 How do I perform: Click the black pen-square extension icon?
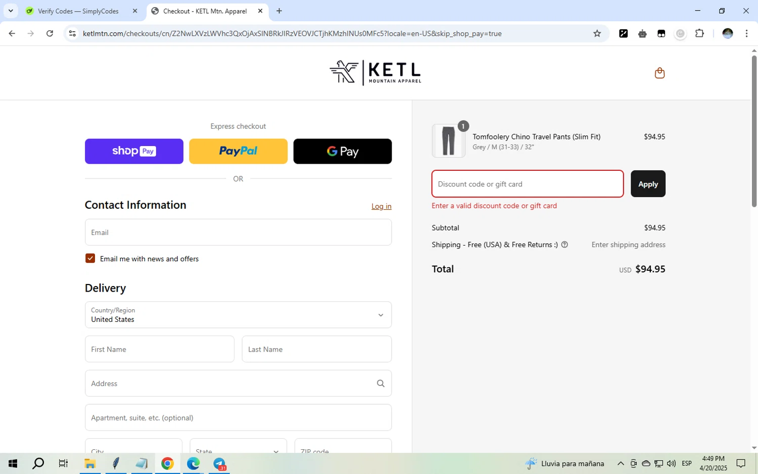pyautogui.click(x=624, y=33)
